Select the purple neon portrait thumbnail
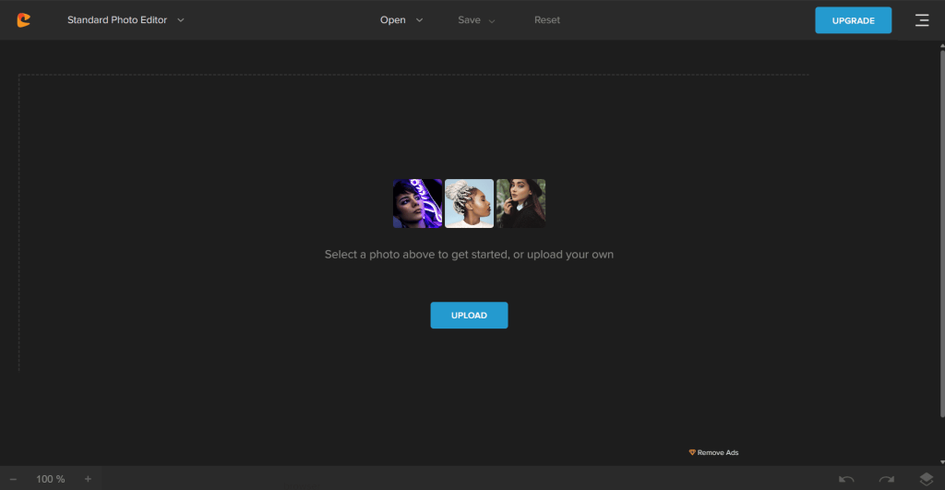 [x=418, y=203]
